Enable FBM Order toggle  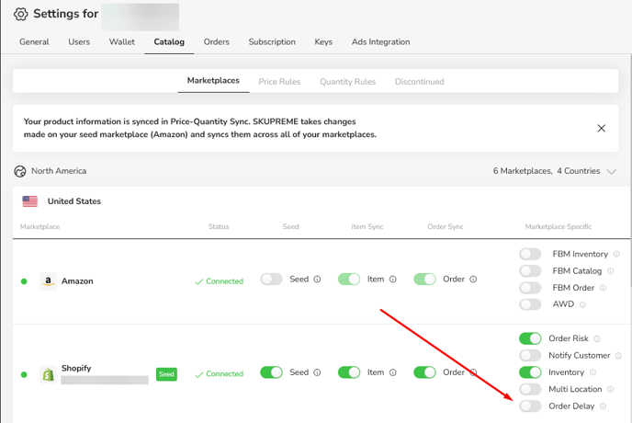530,288
